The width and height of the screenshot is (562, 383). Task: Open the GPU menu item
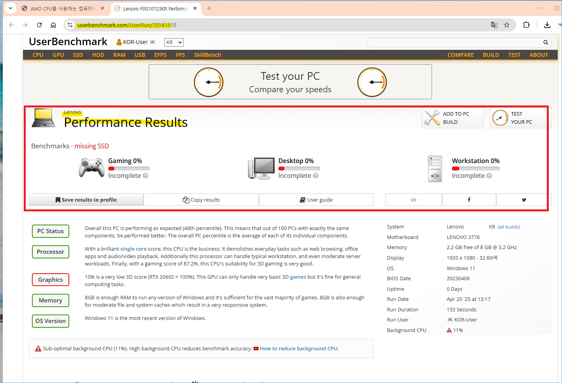click(x=58, y=55)
